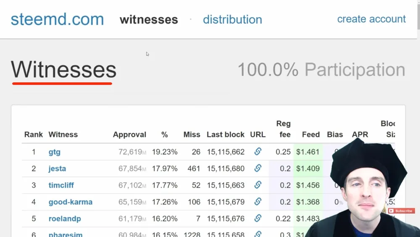Open the pharesim witness profile

[66, 234]
